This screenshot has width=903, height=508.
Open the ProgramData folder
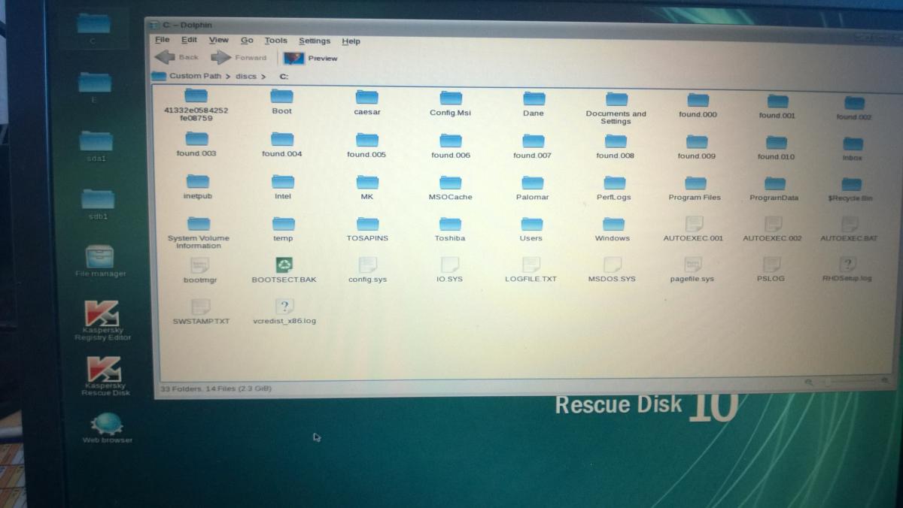pyautogui.click(x=774, y=189)
